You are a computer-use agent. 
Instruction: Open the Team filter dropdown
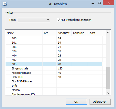(x=34, y=20)
